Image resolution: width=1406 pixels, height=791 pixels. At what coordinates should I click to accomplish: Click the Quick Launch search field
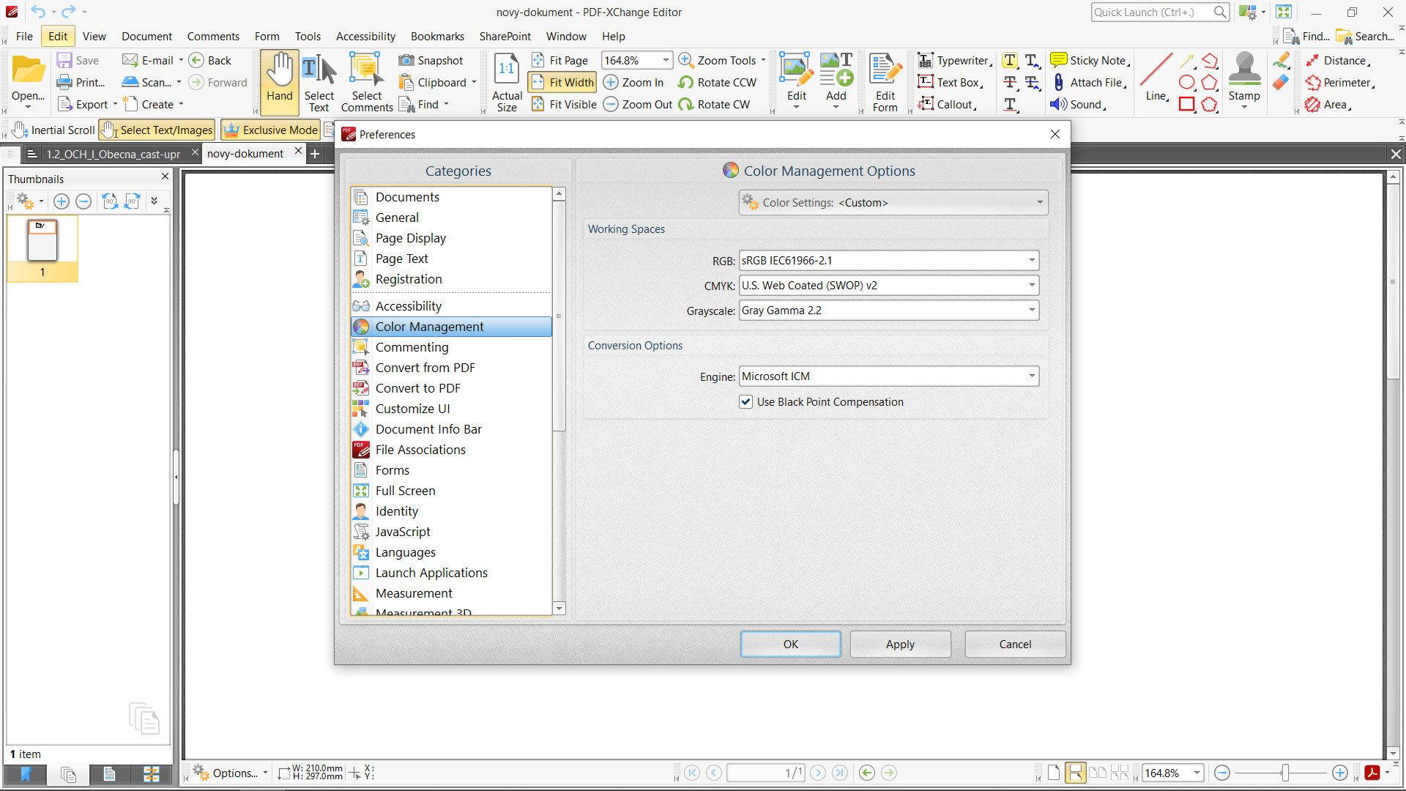coord(1153,12)
